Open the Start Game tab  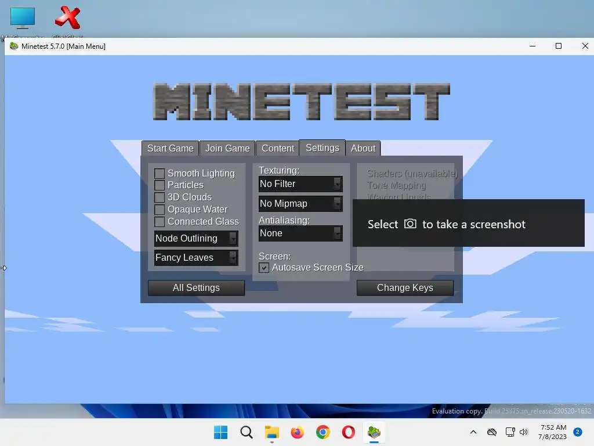(170, 148)
